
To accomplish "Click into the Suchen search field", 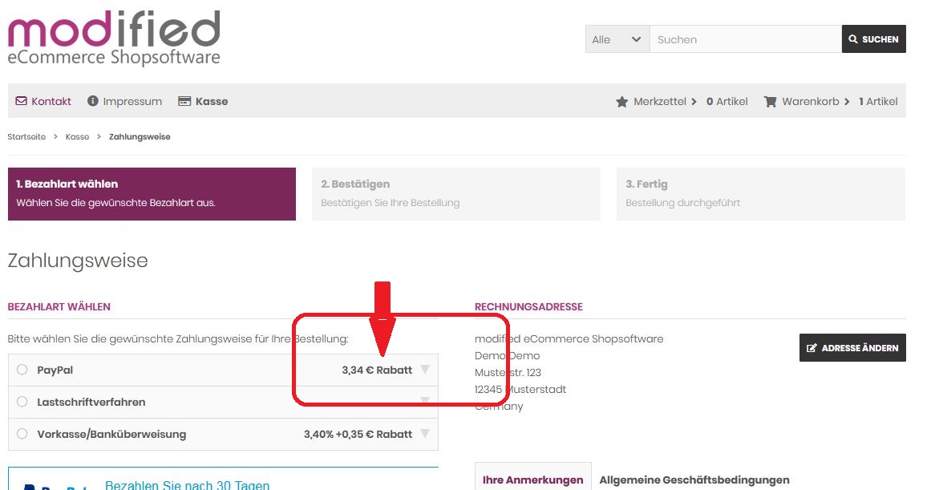I will click(744, 39).
